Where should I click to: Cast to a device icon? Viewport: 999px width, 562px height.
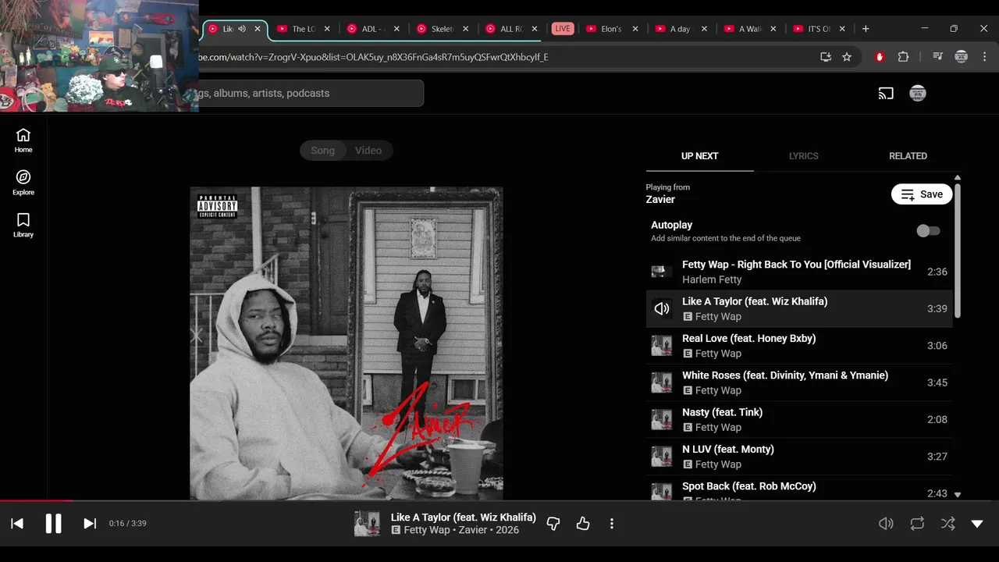[886, 94]
